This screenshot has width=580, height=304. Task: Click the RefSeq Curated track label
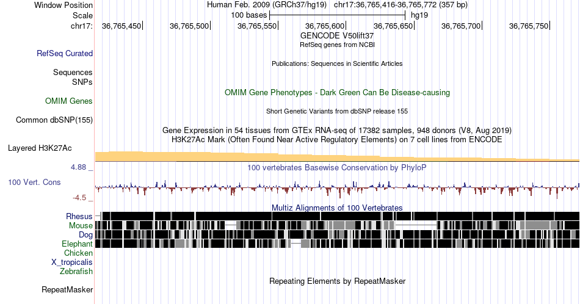point(64,53)
